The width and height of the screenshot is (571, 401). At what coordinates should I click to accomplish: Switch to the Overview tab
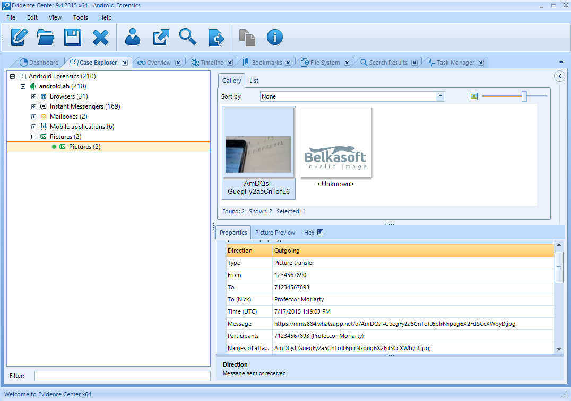tap(154, 63)
